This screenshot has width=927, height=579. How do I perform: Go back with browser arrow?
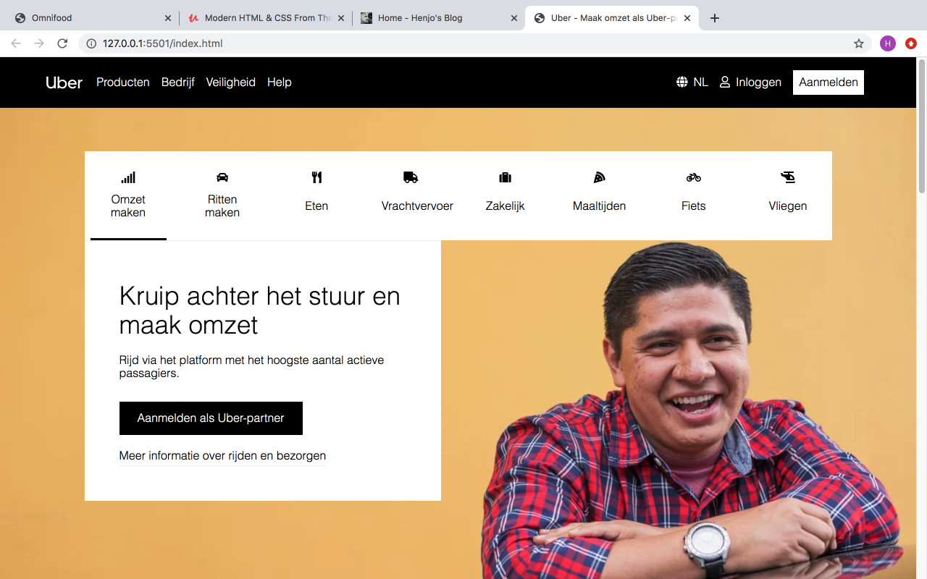(x=16, y=43)
